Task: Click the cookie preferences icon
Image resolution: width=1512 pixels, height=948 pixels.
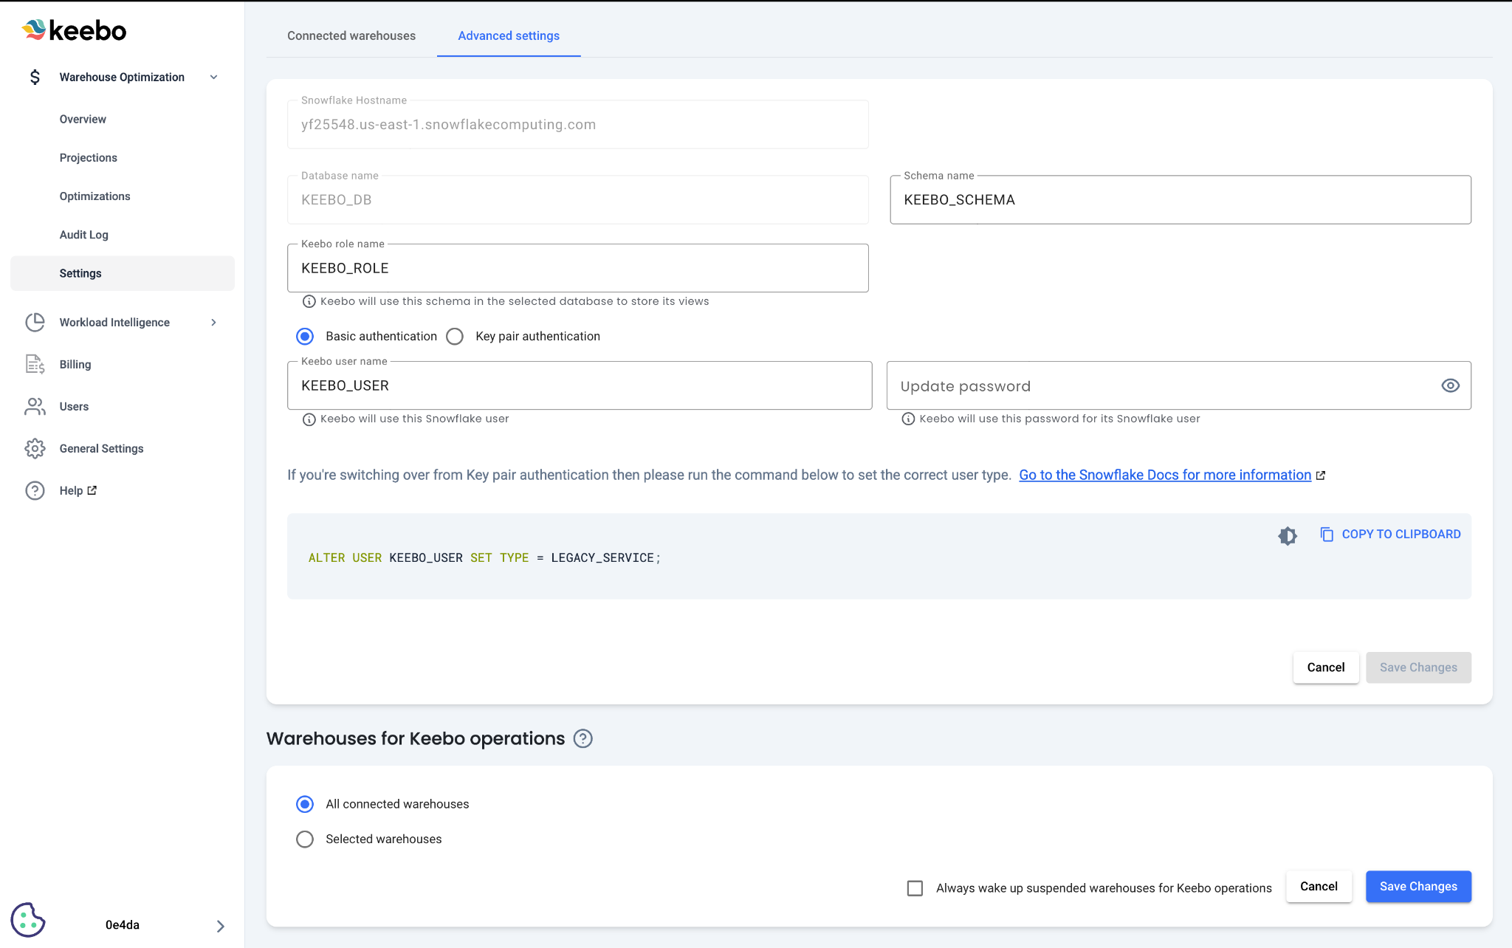Action: 28,920
